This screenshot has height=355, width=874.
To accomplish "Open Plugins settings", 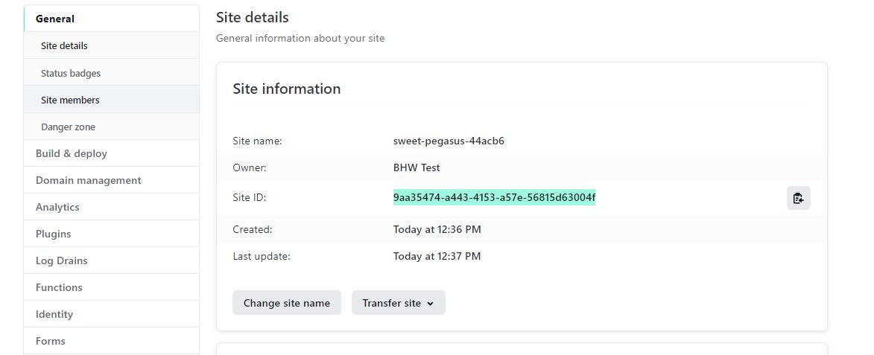I will (x=112, y=234).
